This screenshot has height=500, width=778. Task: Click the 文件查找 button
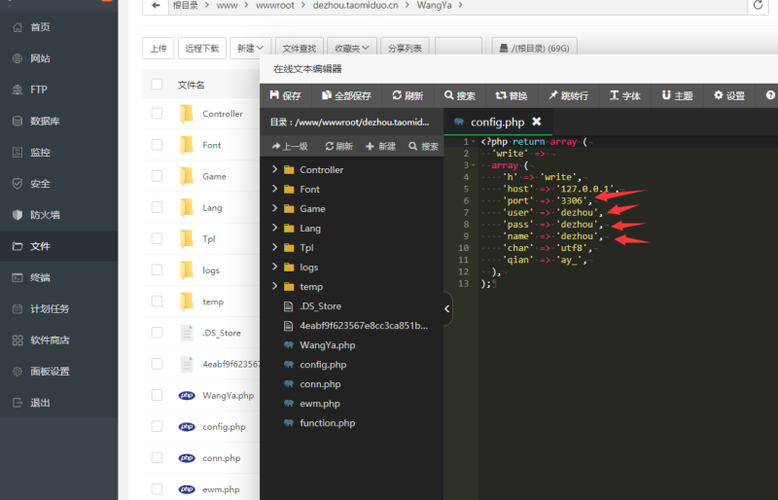(300, 49)
